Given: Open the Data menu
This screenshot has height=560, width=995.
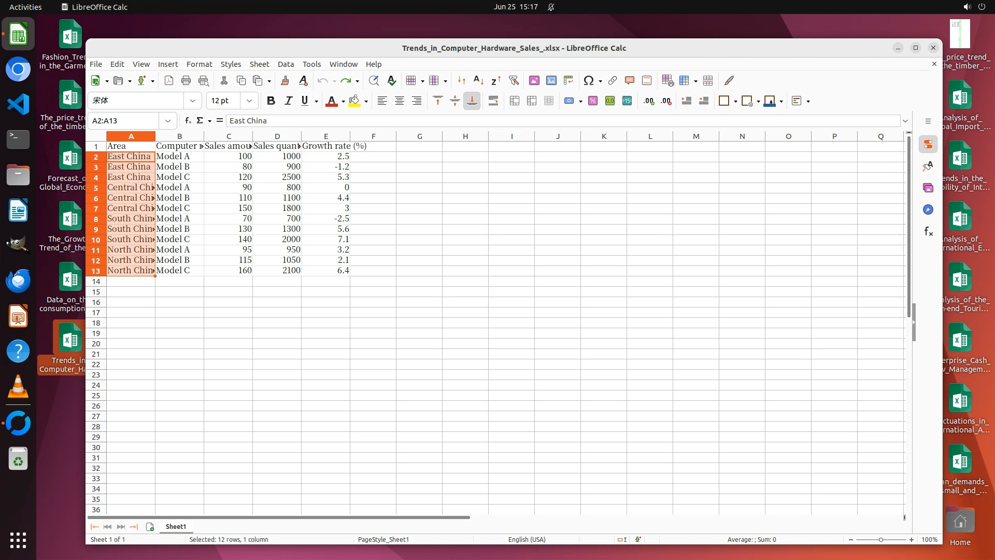Looking at the screenshot, I should (x=286, y=64).
